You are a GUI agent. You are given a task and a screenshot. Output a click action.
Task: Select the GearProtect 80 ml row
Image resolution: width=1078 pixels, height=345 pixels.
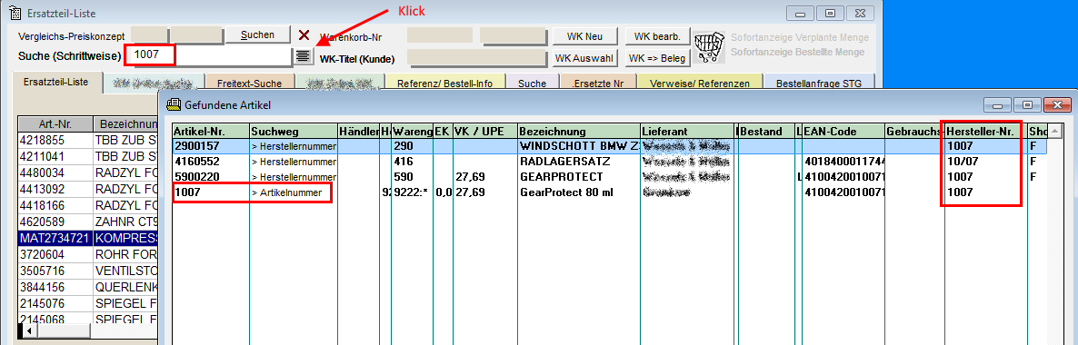point(609,193)
